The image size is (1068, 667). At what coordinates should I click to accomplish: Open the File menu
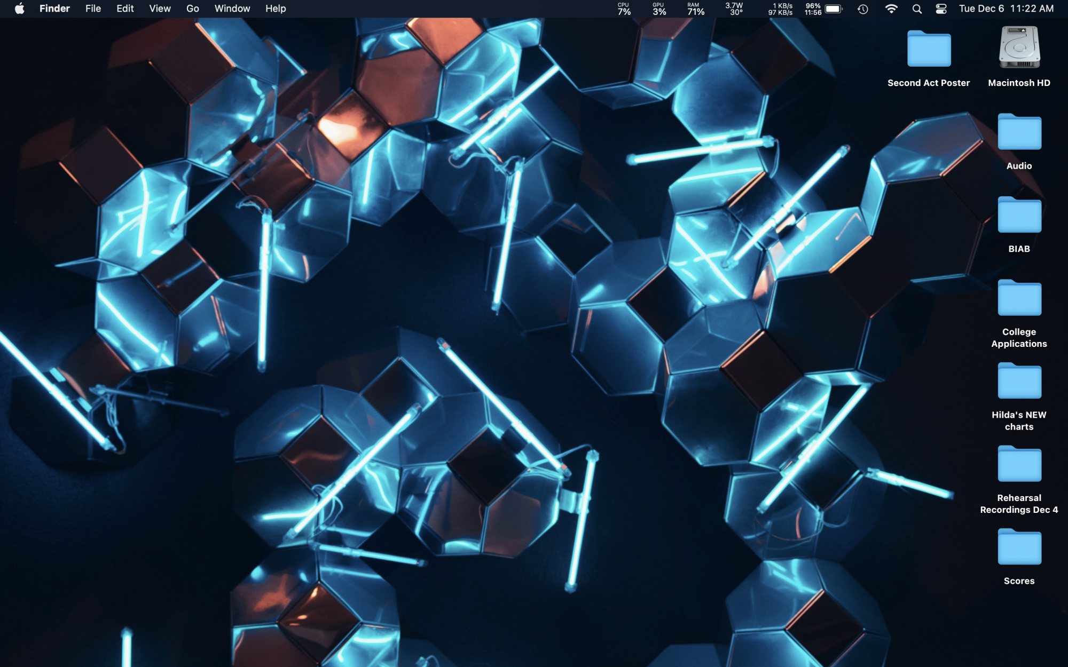click(x=93, y=9)
